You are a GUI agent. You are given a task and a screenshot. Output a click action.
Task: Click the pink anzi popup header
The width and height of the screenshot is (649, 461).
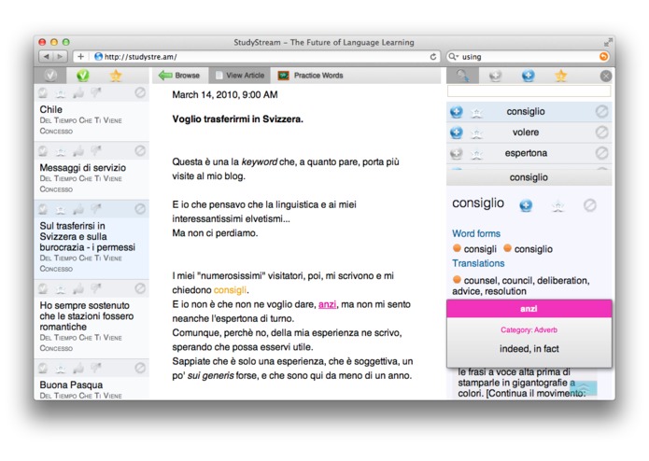tap(529, 309)
